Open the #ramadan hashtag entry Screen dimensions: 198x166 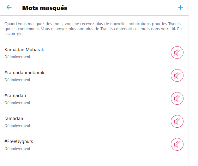pos(94,98)
